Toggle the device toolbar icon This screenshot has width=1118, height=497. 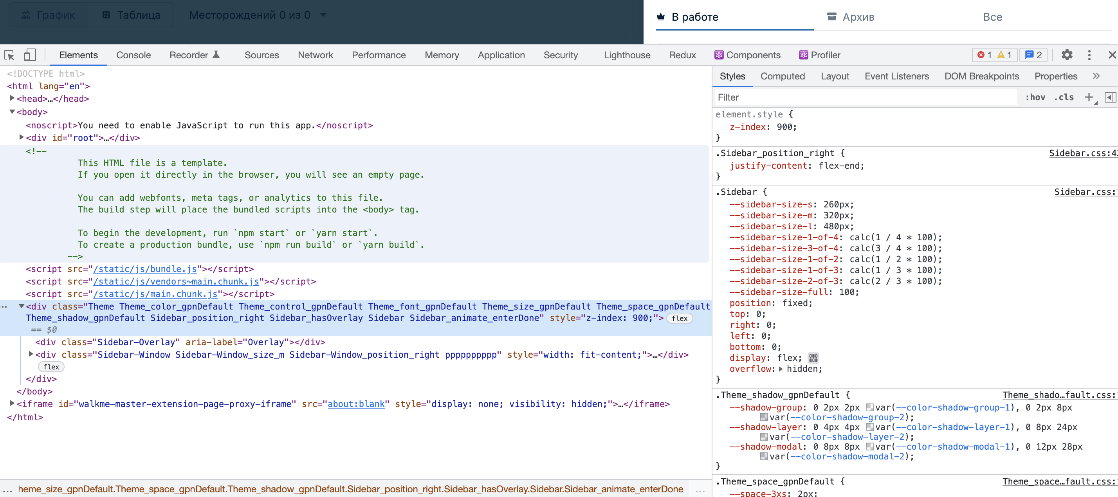(x=29, y=55)
